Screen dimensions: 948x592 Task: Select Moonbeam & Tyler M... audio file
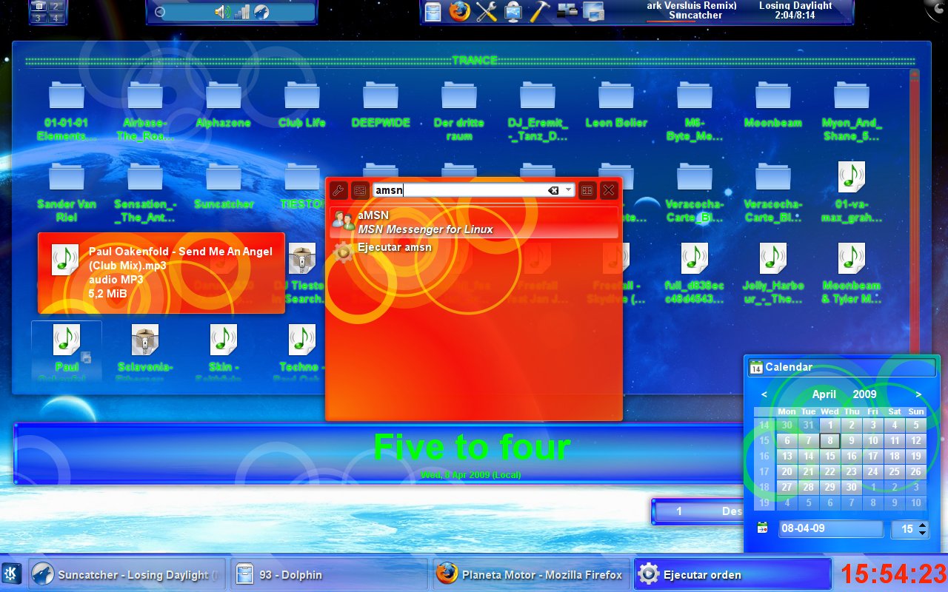852,274
